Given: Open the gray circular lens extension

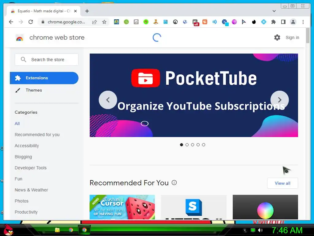Looking at the screenshot, I should click(136, 22).
